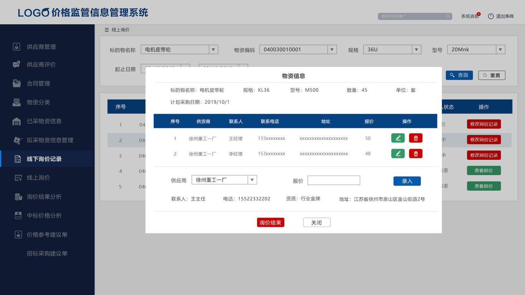This screenshot has height=295, width=525.
Task: Expand the 物资编码 dropdown
Action: (x=332, y=50)
